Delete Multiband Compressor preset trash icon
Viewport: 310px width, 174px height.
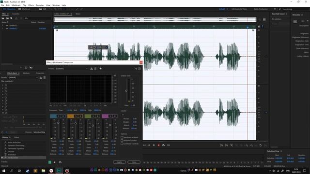pyautogui.click(x=95, y=69)
